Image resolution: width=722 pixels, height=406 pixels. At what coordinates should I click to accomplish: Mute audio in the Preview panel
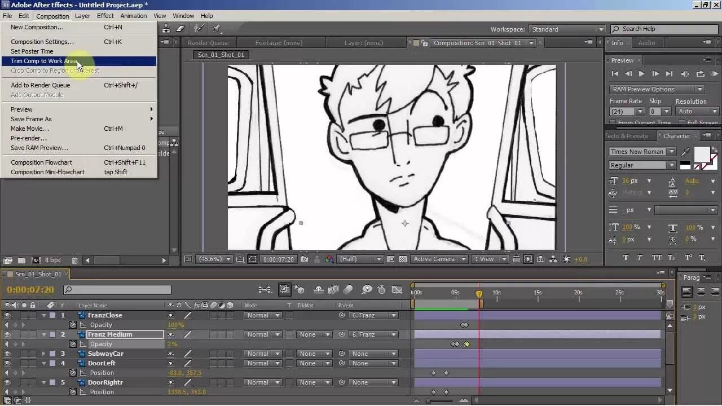coord(685,74)
